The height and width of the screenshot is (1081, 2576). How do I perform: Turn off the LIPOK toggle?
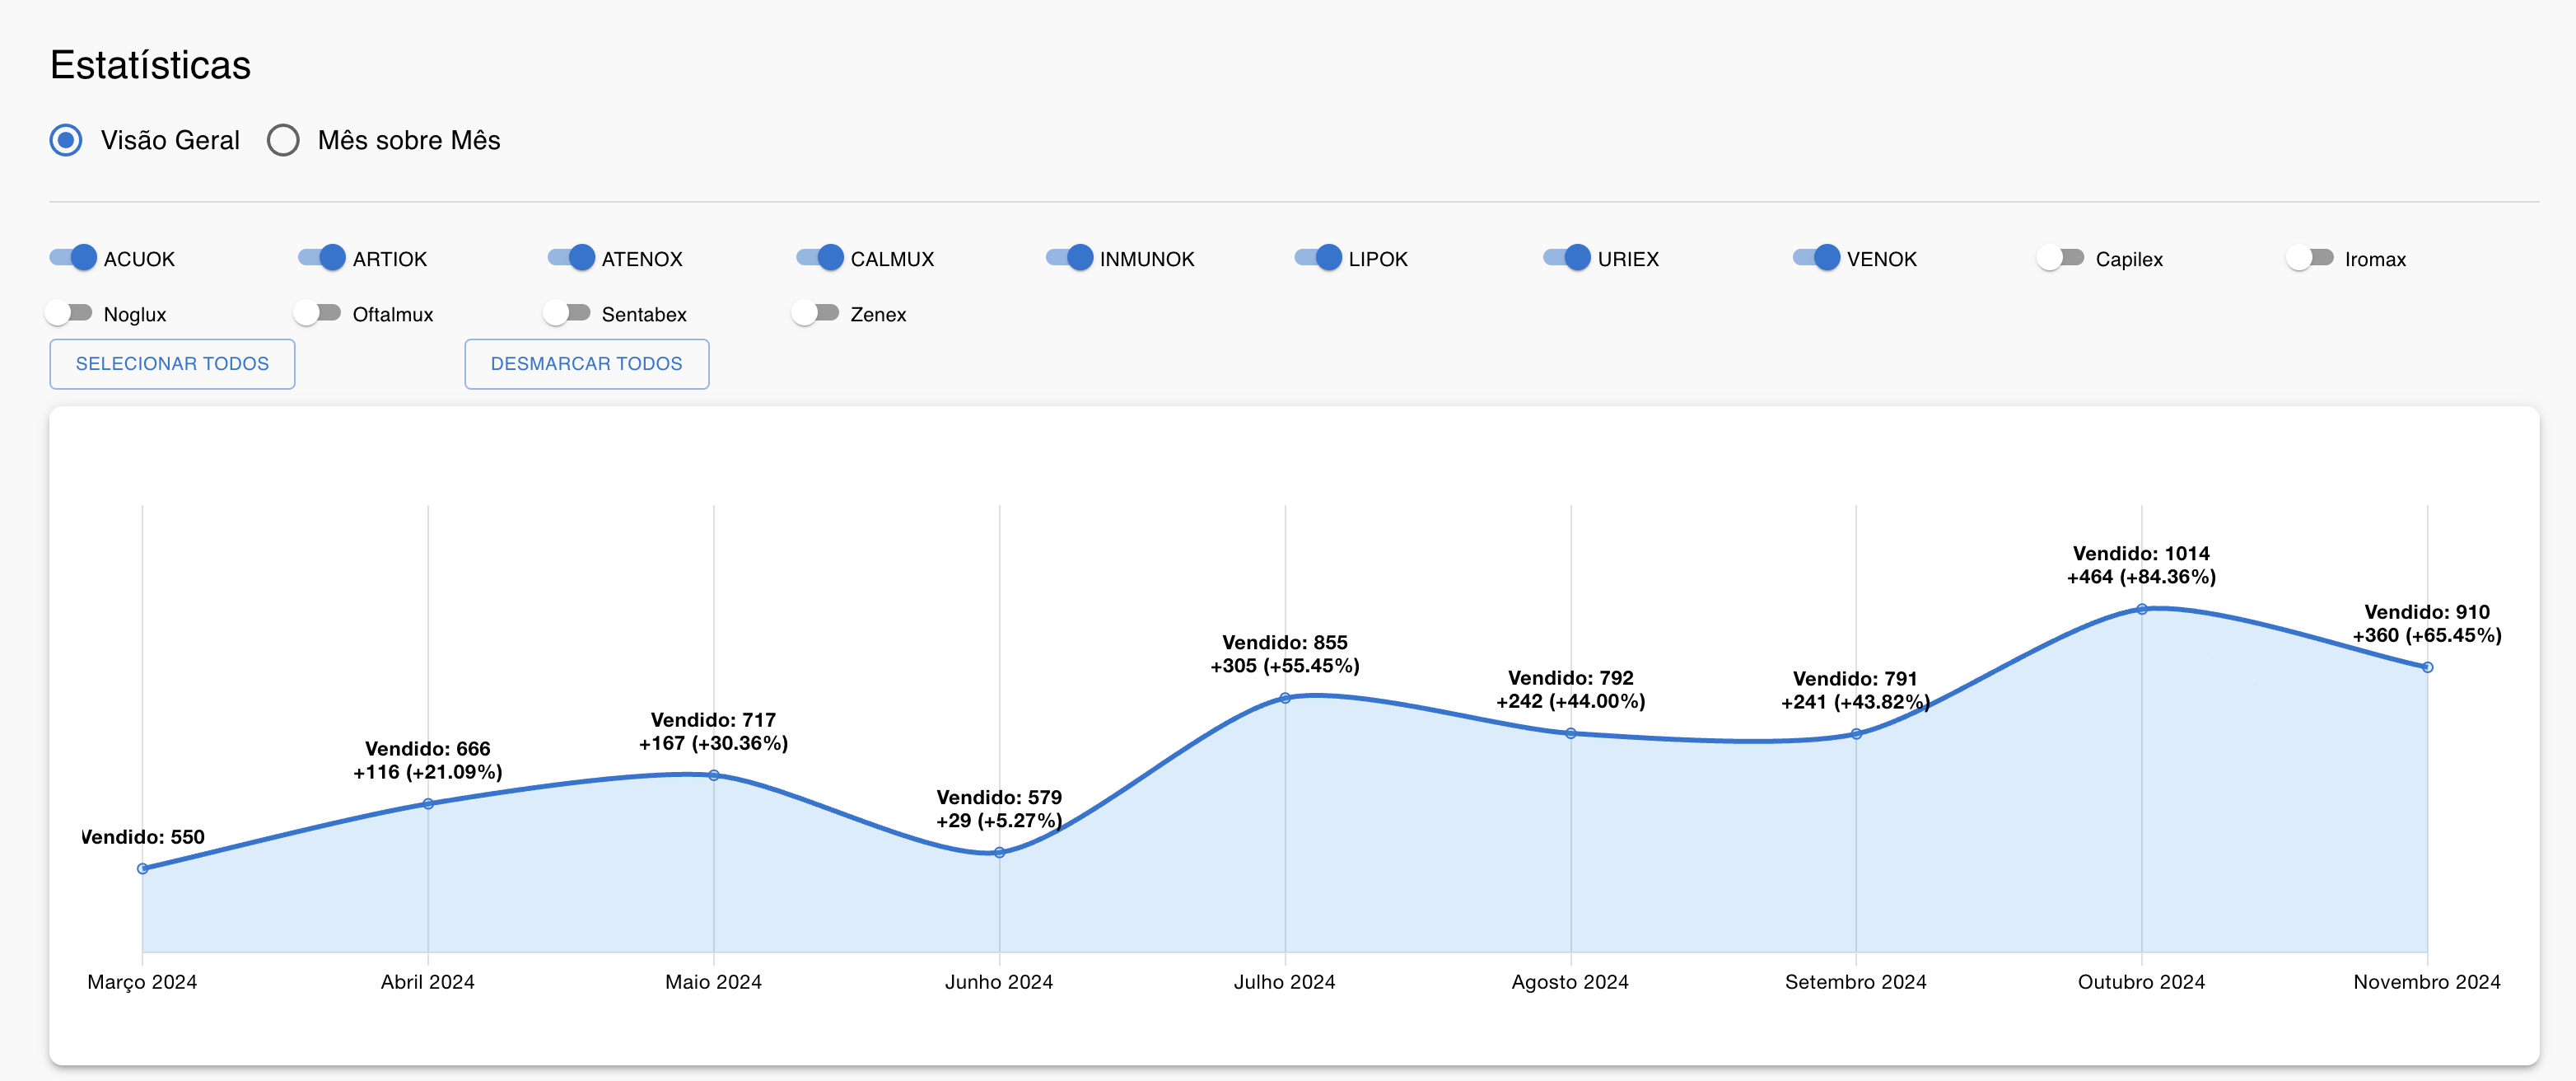pyautogui.click(x=1318, y=258)
